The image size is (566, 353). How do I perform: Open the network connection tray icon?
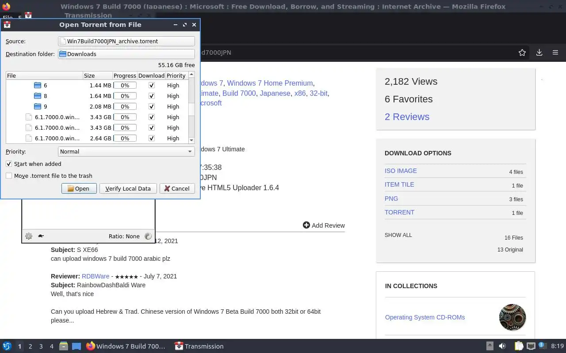(531, 346)
